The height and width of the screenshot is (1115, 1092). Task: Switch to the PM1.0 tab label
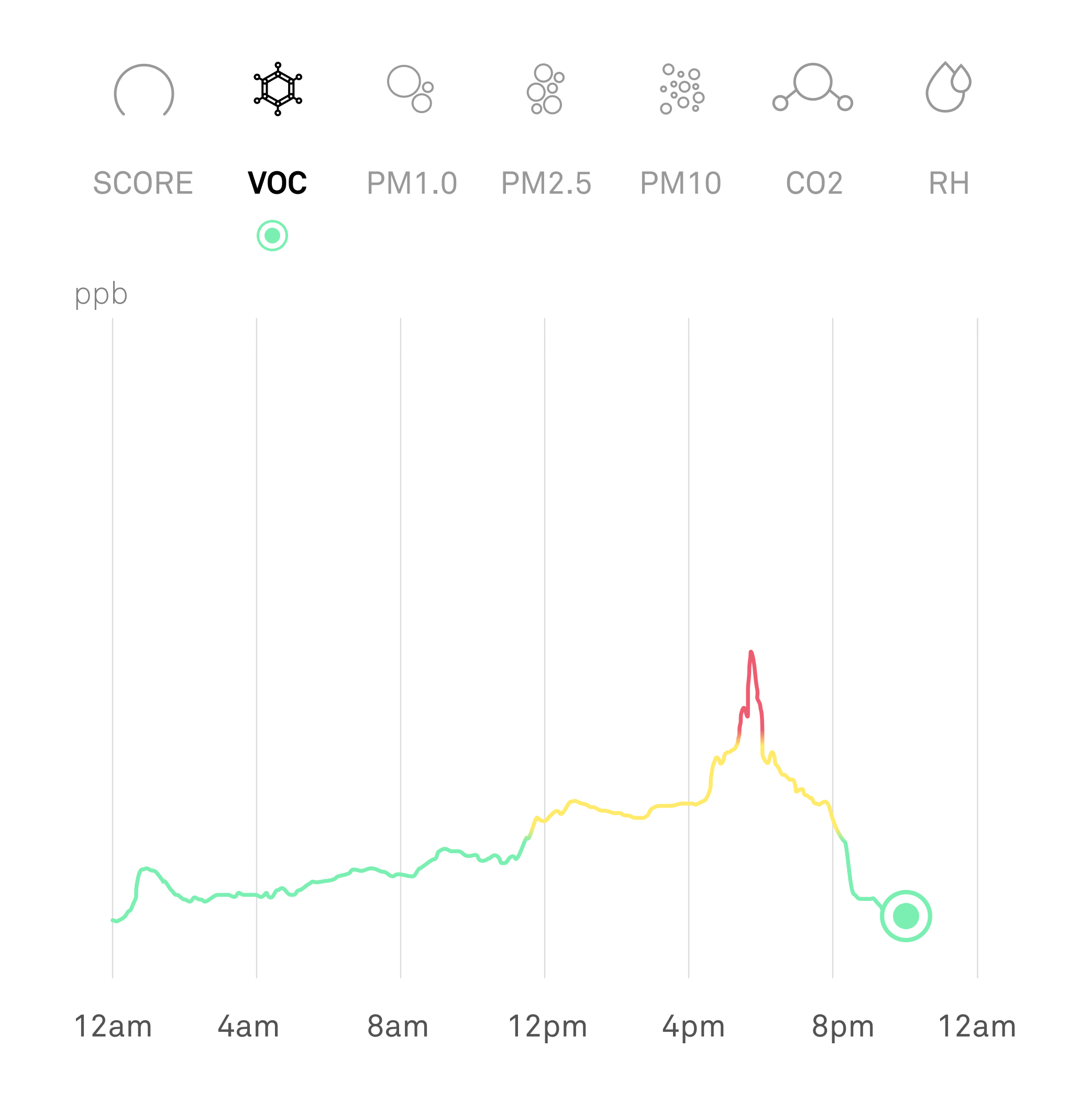[412, 183]
